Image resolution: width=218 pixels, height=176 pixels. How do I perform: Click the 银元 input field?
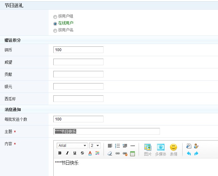click(78, 87)
